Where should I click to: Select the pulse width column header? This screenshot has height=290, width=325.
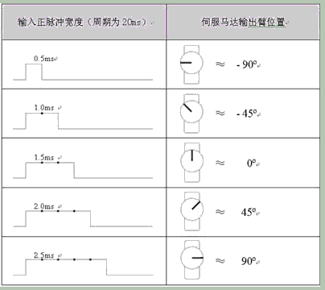pos(84,23)
